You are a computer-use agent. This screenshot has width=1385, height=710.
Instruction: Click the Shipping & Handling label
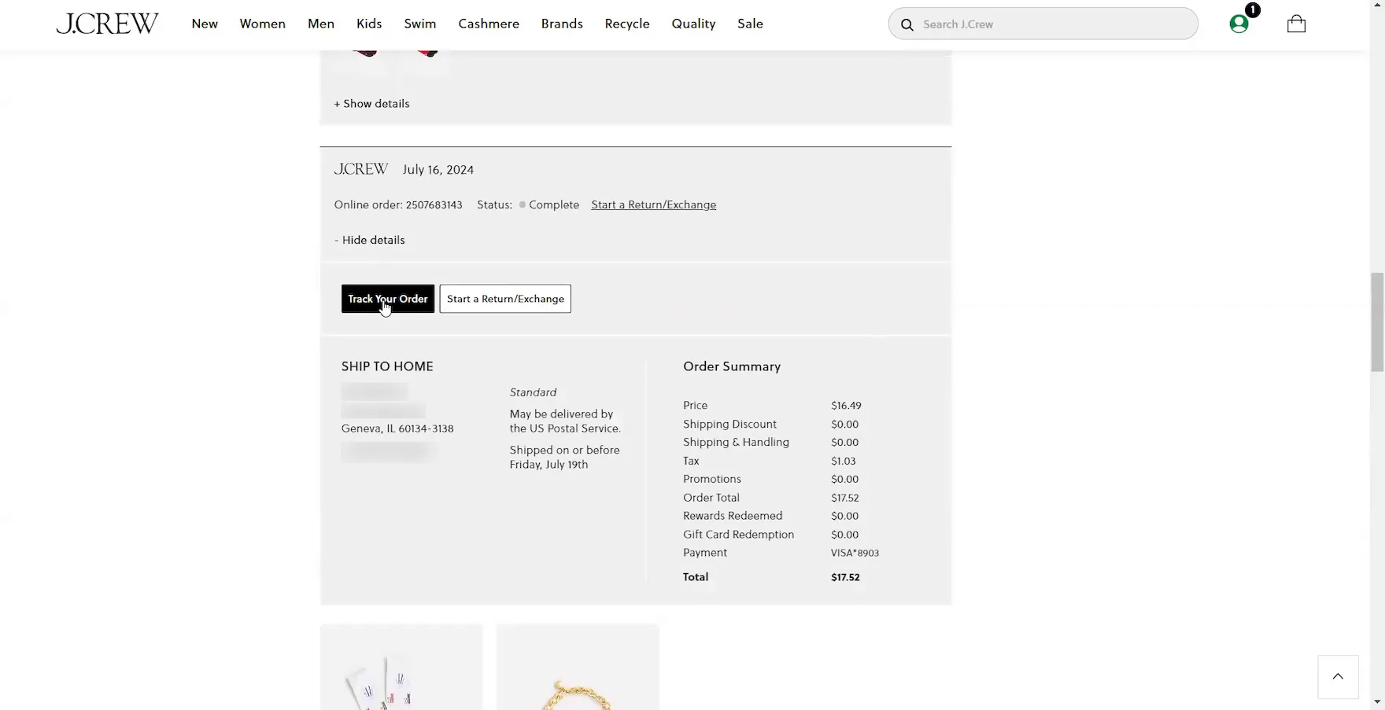[x=736, y=442]
